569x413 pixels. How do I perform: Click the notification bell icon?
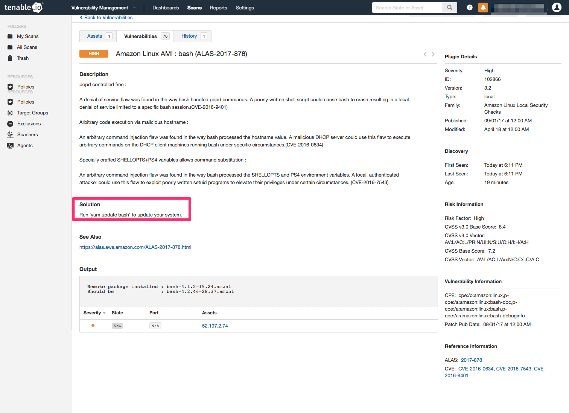(x=483, y=8)
